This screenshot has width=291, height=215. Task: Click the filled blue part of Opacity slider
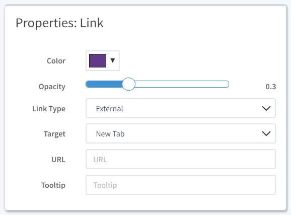click(x=104, y=84)
